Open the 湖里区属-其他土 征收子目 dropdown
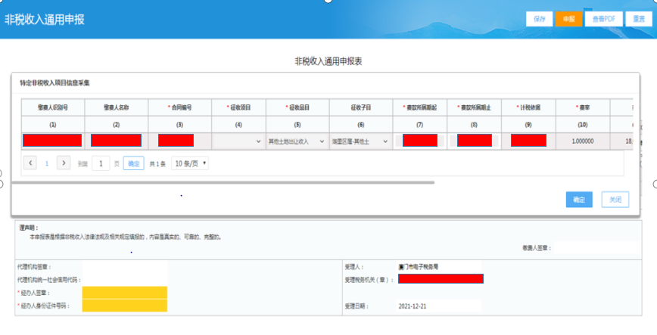This screenshot has height=335, width=657. pos(361,141)
